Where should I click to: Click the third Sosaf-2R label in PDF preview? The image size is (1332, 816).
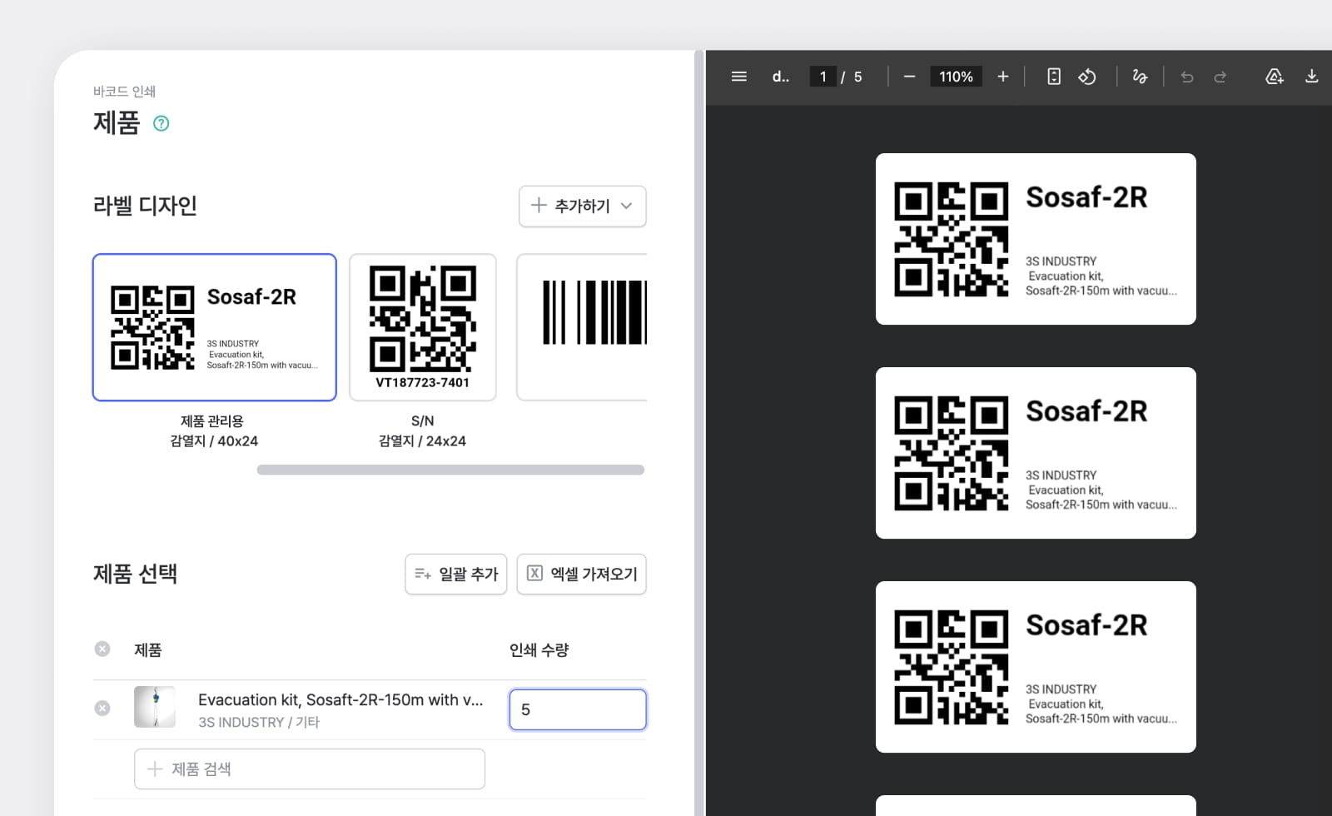1036,667
